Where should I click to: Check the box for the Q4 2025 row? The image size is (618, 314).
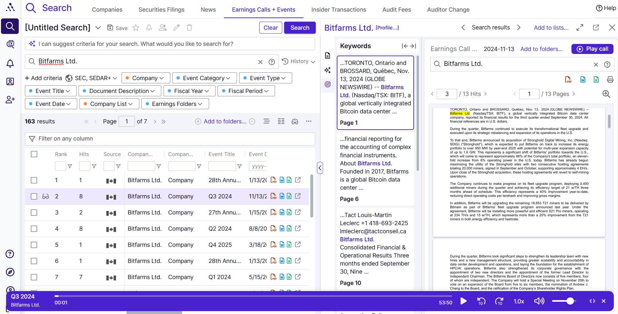point(34,245)
